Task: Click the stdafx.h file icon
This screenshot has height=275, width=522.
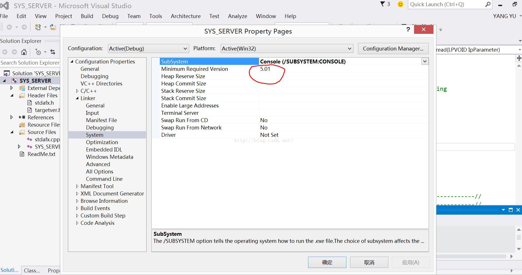Action: [x=30, y=103]
